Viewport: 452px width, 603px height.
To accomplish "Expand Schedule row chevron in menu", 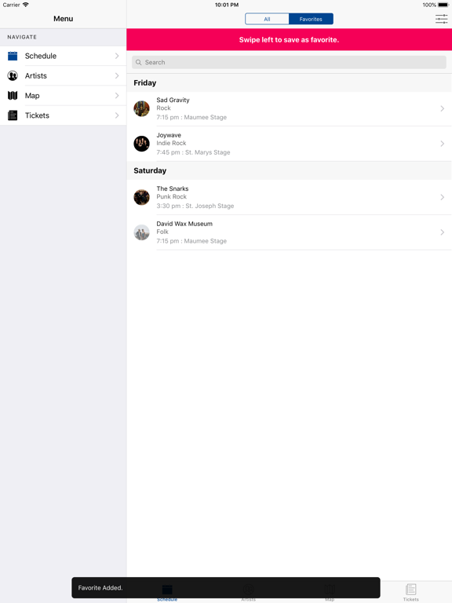I will tap(117, 56).
